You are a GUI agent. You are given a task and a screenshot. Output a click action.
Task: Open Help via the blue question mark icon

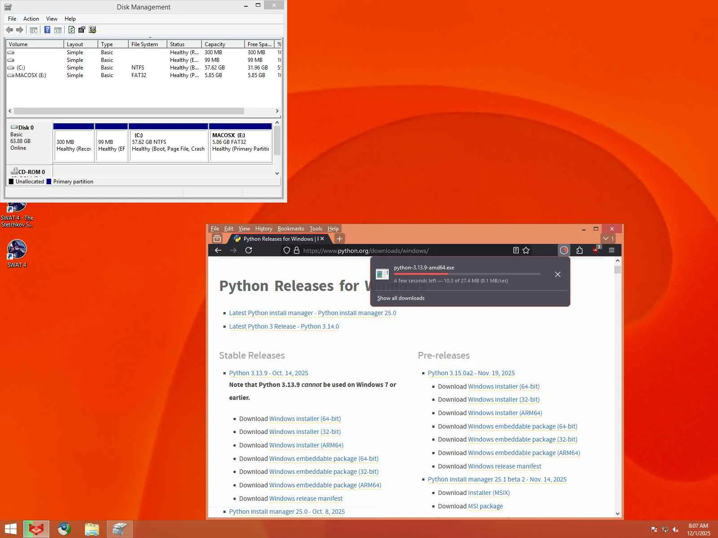(47, 30)
